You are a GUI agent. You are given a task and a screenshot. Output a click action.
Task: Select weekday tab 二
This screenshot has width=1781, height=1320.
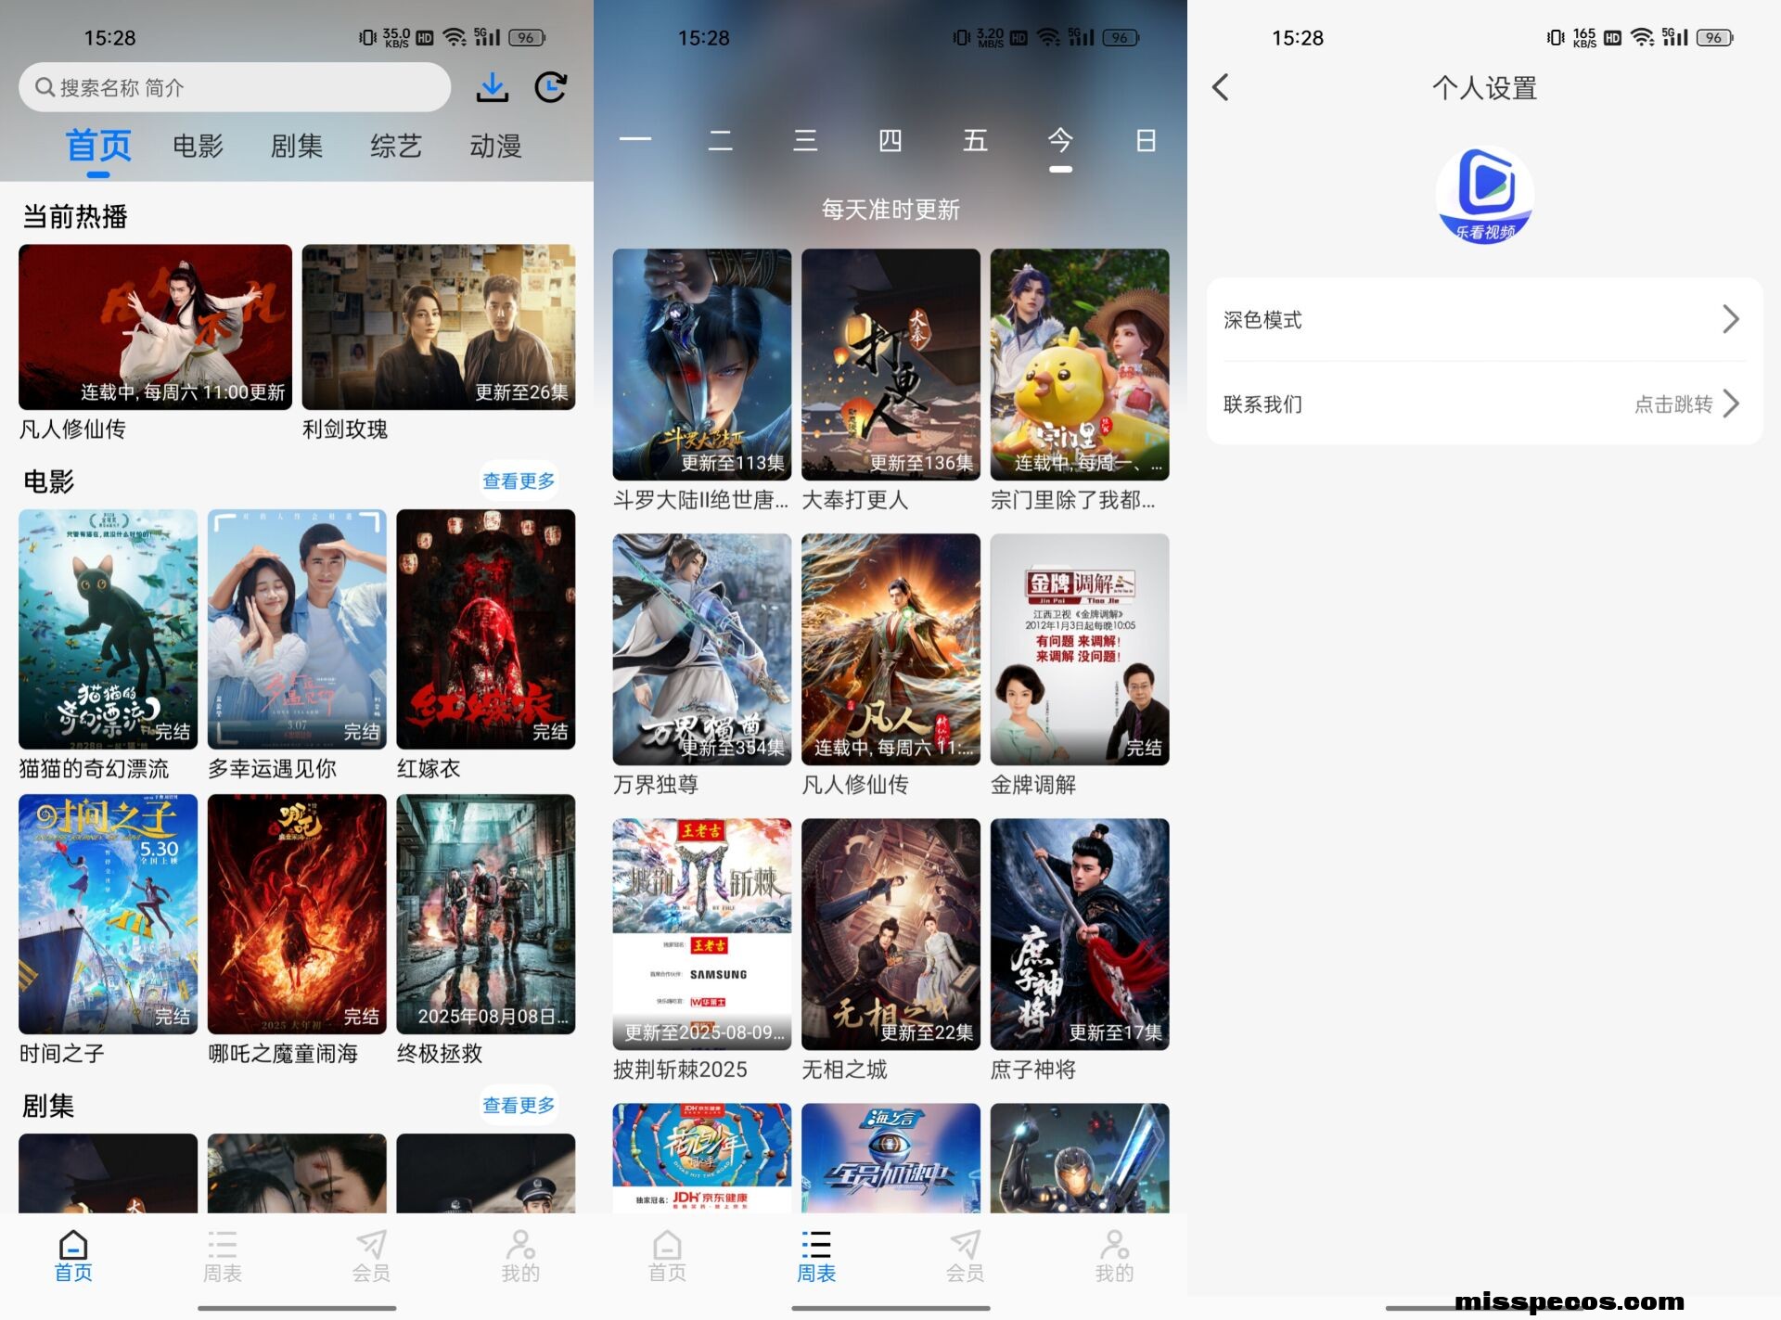(721, 140)
